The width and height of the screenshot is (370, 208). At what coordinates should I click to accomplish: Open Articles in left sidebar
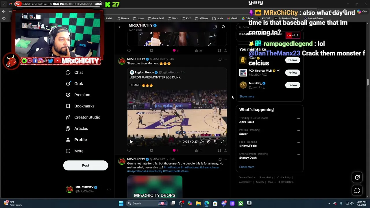click(77, 129)
